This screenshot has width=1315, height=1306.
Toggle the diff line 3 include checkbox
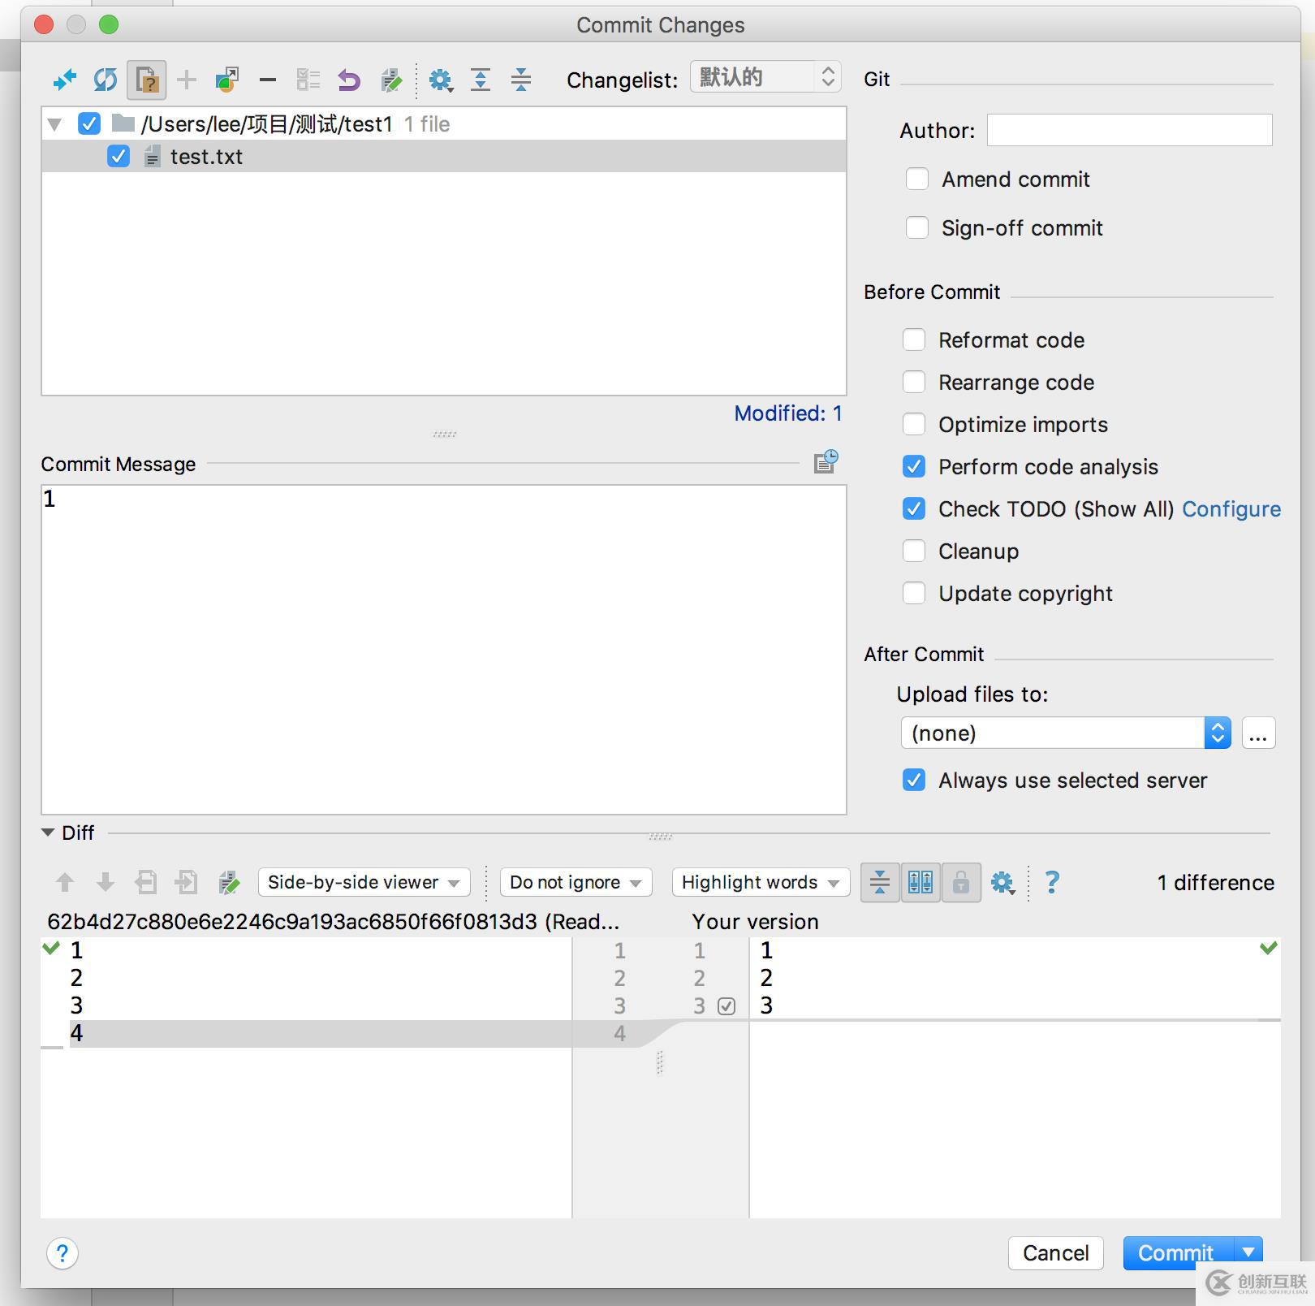coord(726,1006)
